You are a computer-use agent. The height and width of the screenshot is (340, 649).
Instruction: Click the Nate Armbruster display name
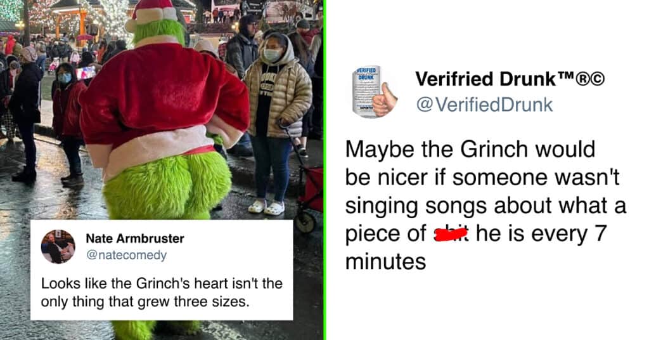tap(135, 239)
